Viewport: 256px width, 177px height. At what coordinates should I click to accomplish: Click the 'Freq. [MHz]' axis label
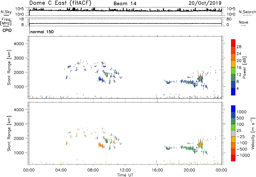[x=6, y=21]
